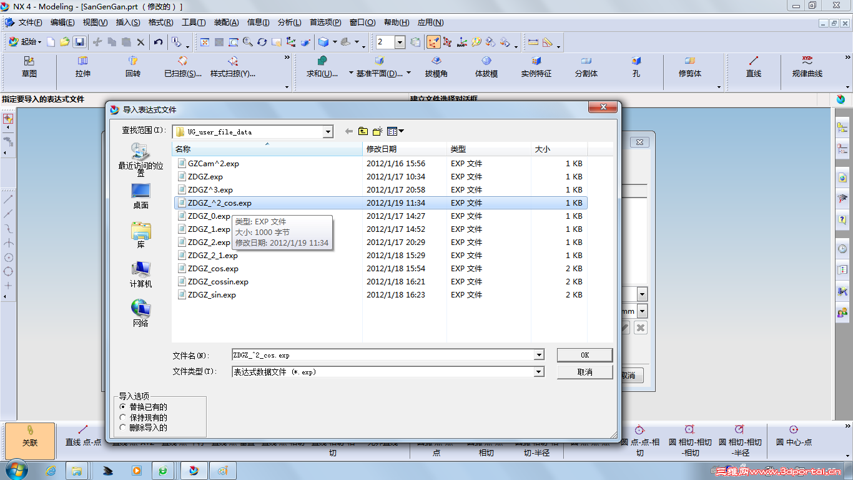Viewport: 853px width, 480px height.
Task: Expand the 求和 dropdown arrow
Action: click(x=351, y=72)
